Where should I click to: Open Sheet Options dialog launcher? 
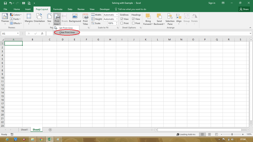click(141, 28)
